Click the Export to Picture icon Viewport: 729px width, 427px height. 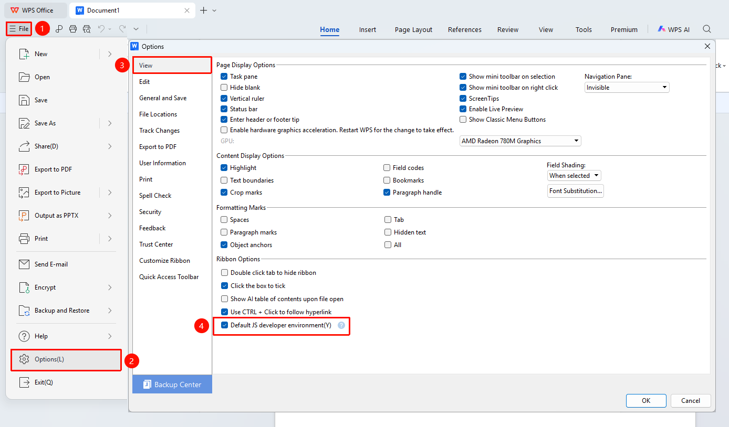(x=24, y=193)
